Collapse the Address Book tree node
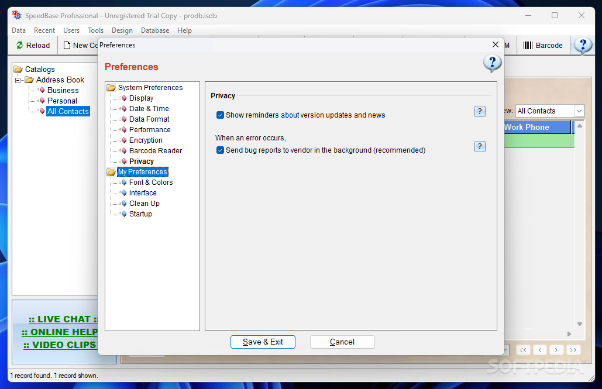 (x=18, y=80)
